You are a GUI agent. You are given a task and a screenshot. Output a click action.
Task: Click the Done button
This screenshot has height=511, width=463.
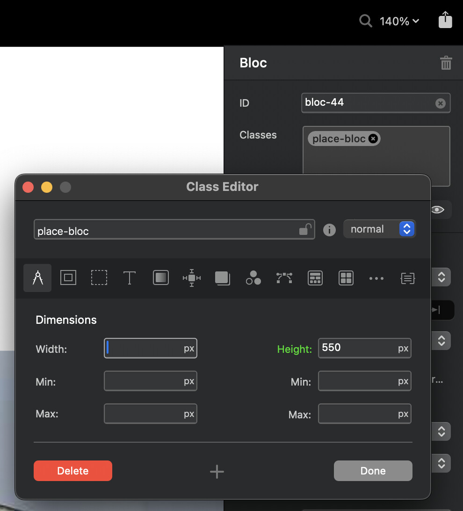[373, 471]
